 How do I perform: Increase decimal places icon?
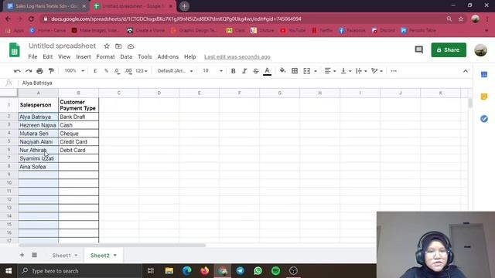click(x=128, y=71)
